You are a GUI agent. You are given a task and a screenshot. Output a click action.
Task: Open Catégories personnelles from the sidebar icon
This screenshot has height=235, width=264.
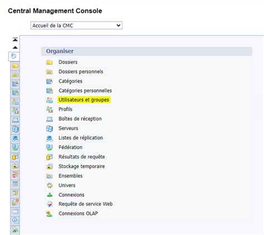pyautogui.click(x=15, y=93)
